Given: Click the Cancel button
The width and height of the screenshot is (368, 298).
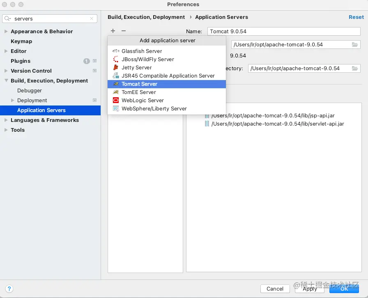Looking at the screenshot, I should pos(275,289).
